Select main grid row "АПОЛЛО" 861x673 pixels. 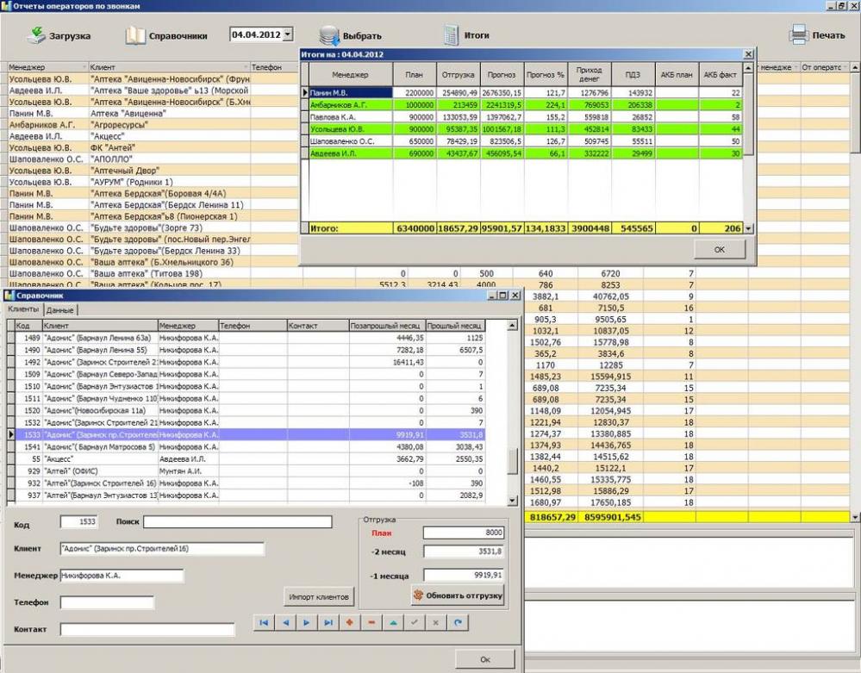[x=153, y=159]
